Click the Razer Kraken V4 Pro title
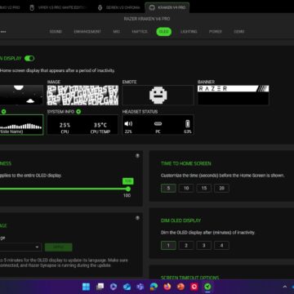The width and height of the screenshot is (294, 294). [147, 19]
